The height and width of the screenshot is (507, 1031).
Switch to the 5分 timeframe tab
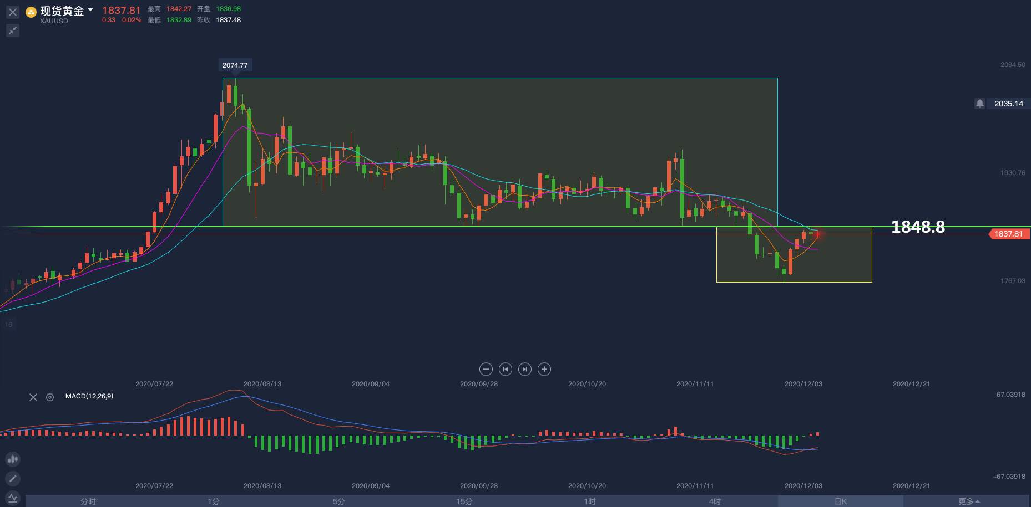(339, 501)
